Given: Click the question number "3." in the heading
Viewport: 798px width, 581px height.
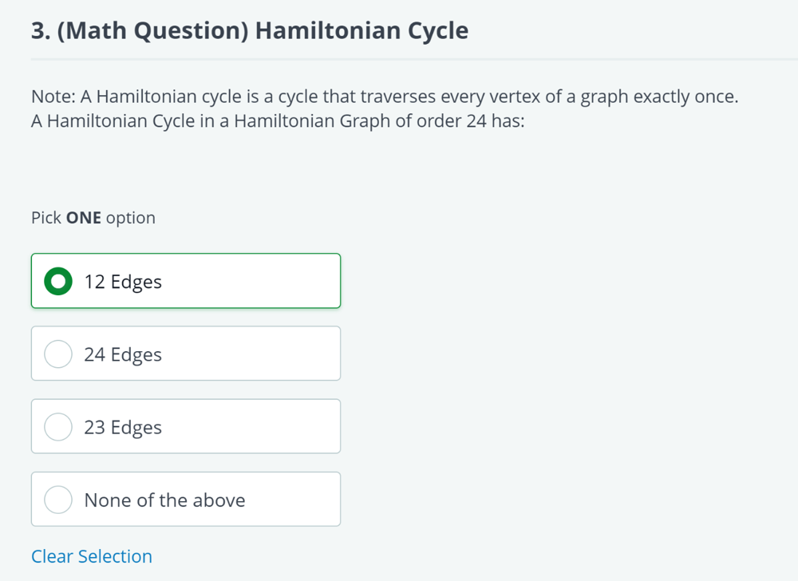Looking at the screenshot, I should 41,30.
